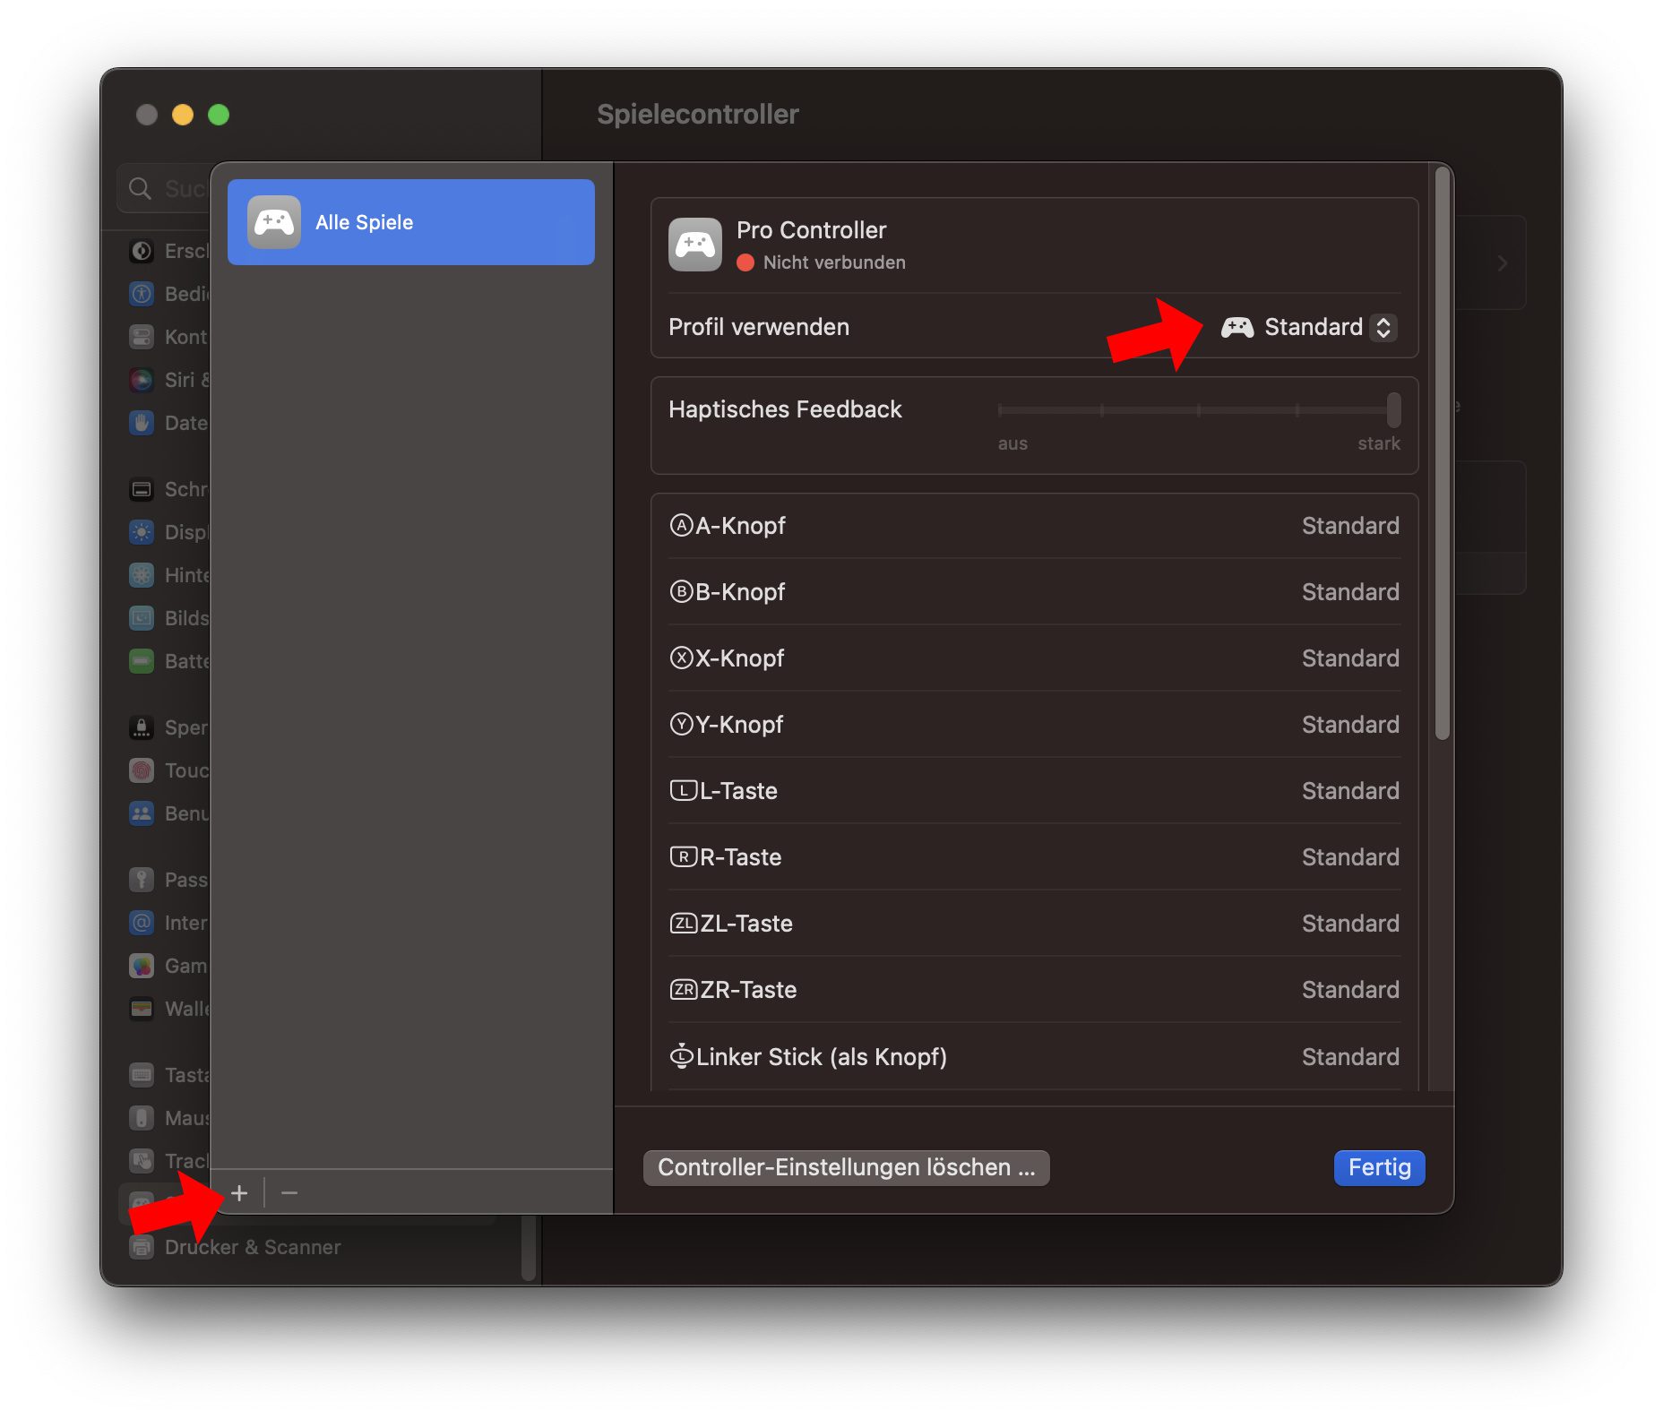Click the ZR trigger glyph icon

684,990
